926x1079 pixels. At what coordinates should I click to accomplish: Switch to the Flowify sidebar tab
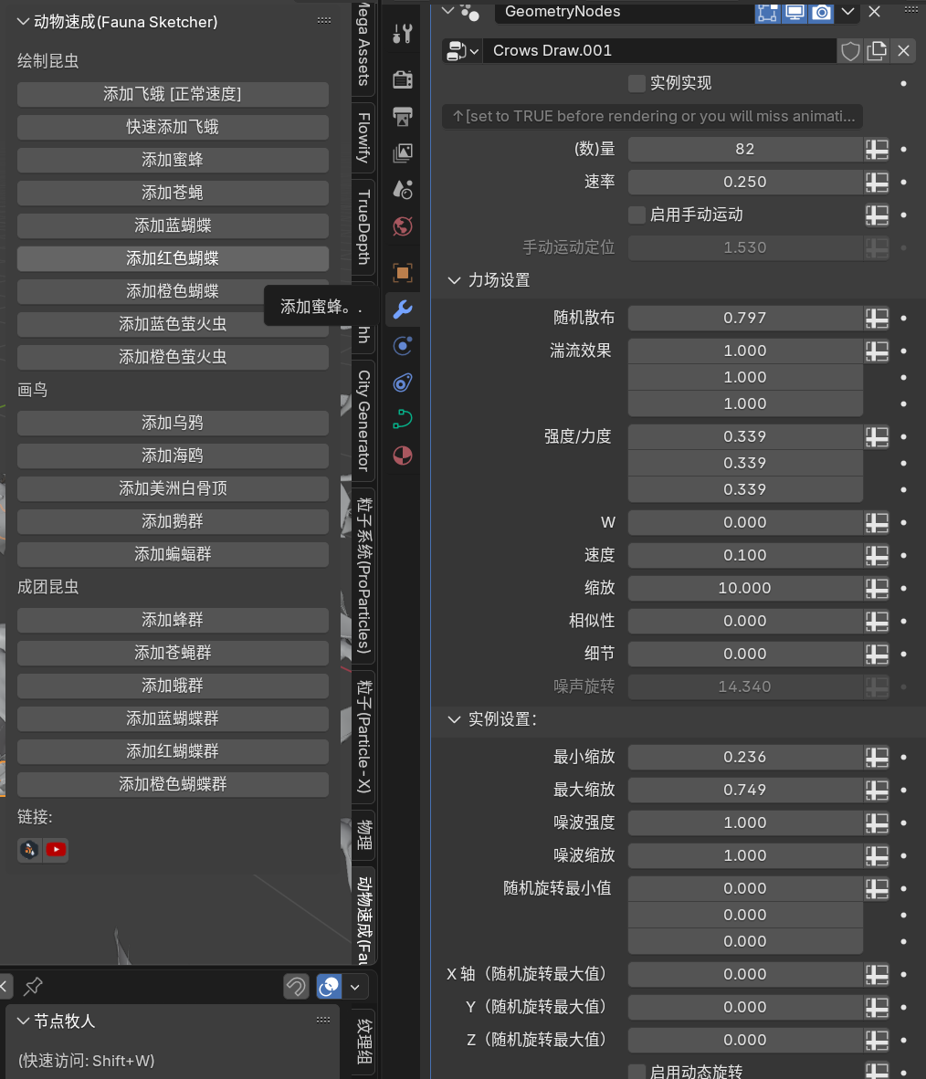pyautogui.click(x=363, y=138)
